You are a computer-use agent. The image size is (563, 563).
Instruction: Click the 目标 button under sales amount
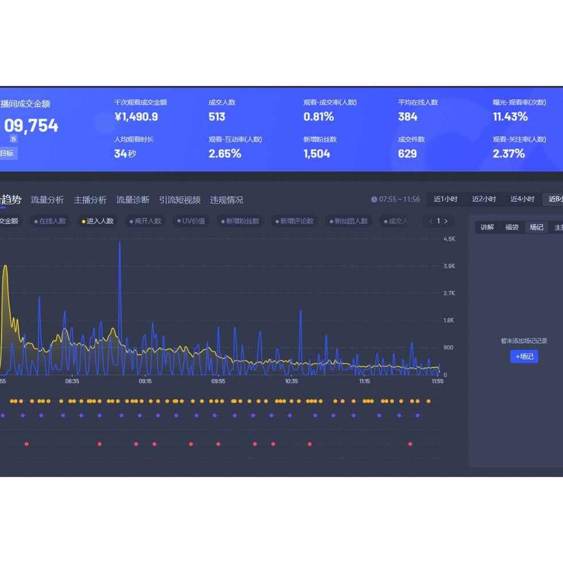pyautogui.click(x=7, y=153)
